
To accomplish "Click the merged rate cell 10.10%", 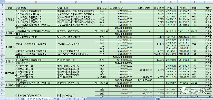I will [x=159, y=44].
